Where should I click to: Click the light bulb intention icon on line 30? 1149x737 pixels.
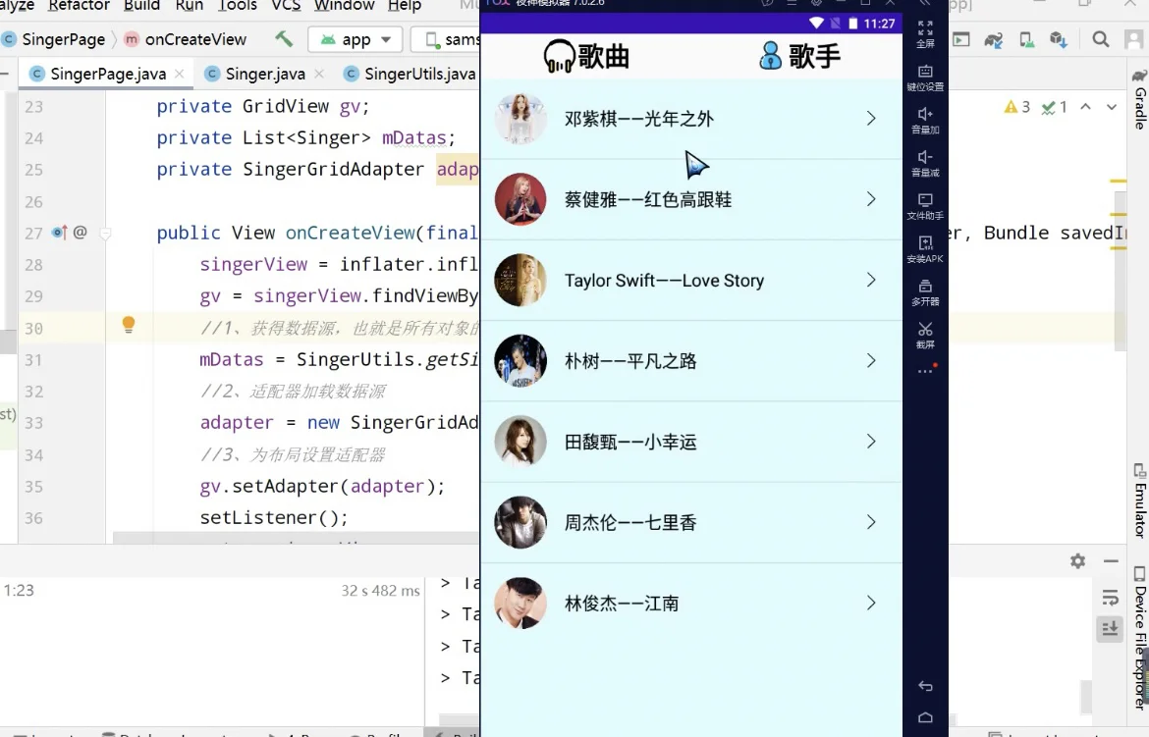pyautogui.click(x=128, y=325)
